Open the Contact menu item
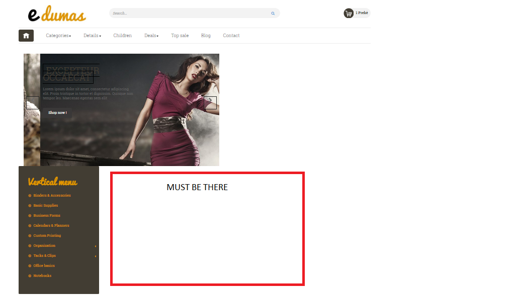Viewport: 511px width, 295px height. click(x=231, y=36)
